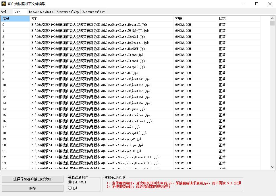Select the Data\Items1.Jpk file row
276x196 pixels.
[x=130, y=61]
